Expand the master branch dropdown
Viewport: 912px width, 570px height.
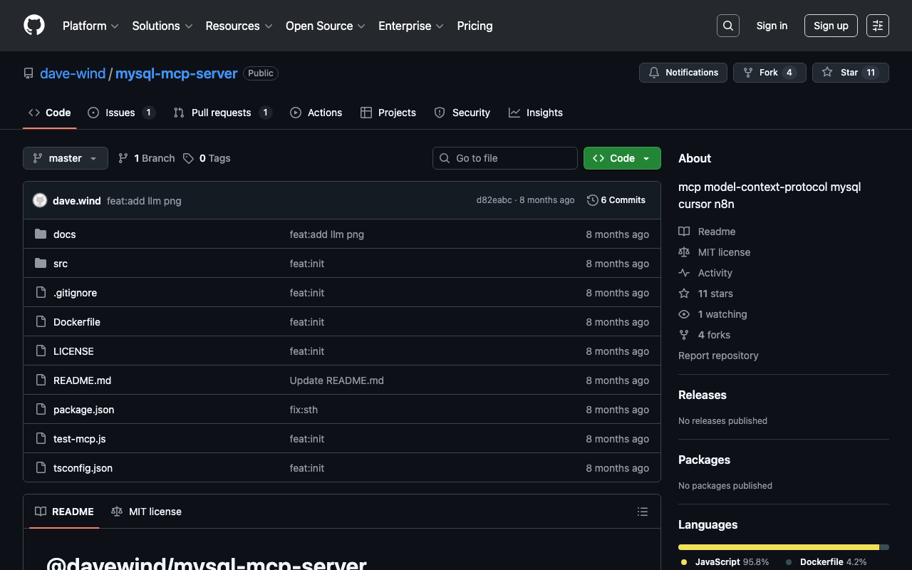66,158
